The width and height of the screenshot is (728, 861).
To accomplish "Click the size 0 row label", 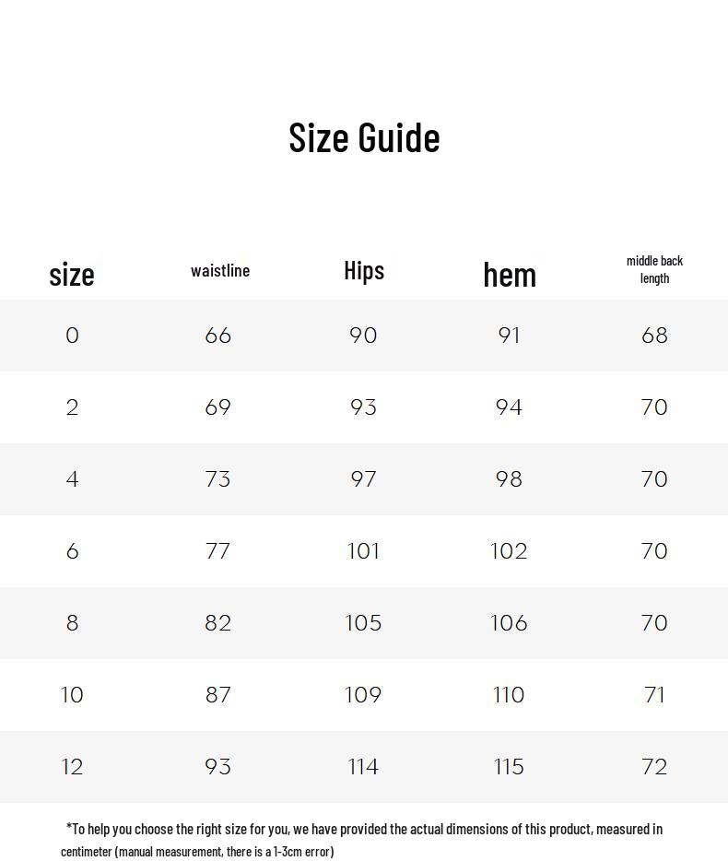I will (72, 336).
